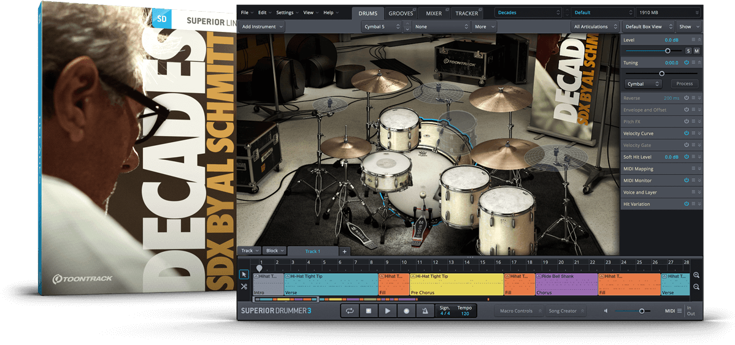Mute the instrument with M button
735x345 pixels.
(696, 51)
